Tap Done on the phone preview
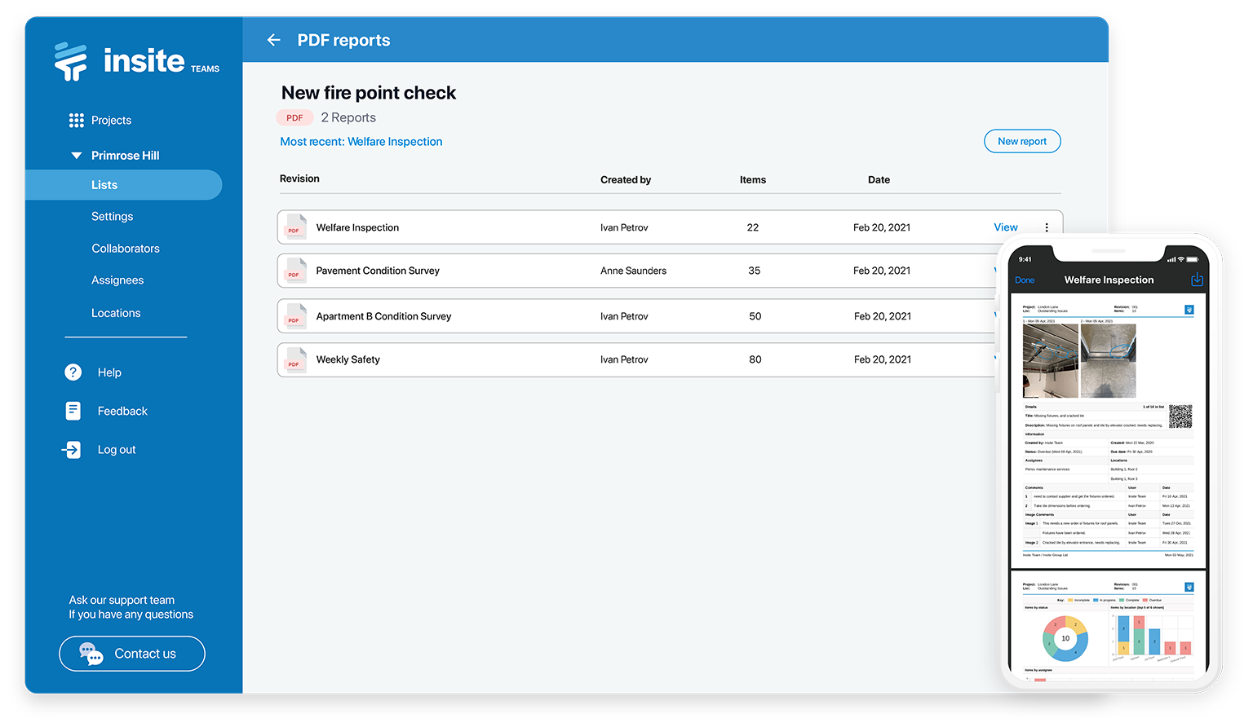The width and height of the screenshot is (1253, 727). [1025, 280]
